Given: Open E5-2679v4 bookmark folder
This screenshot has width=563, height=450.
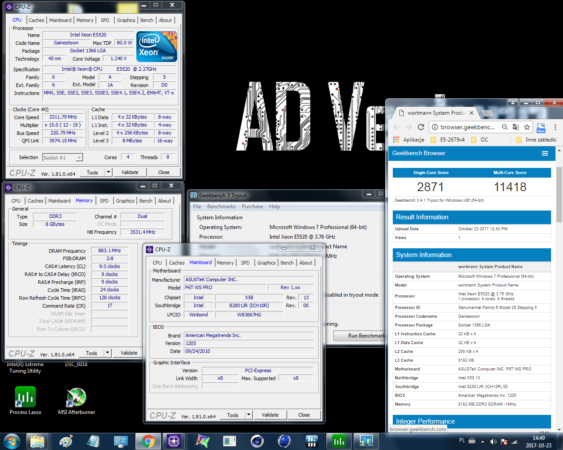Looking at the screenshot, I should 447,140.
